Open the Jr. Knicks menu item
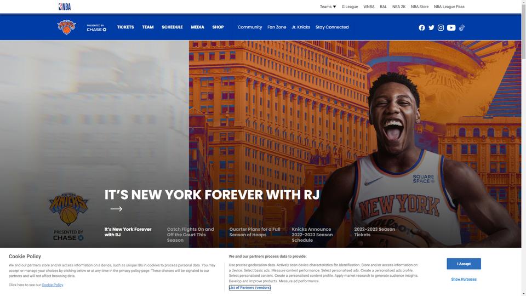526x296 pixels. coord(301,27)
